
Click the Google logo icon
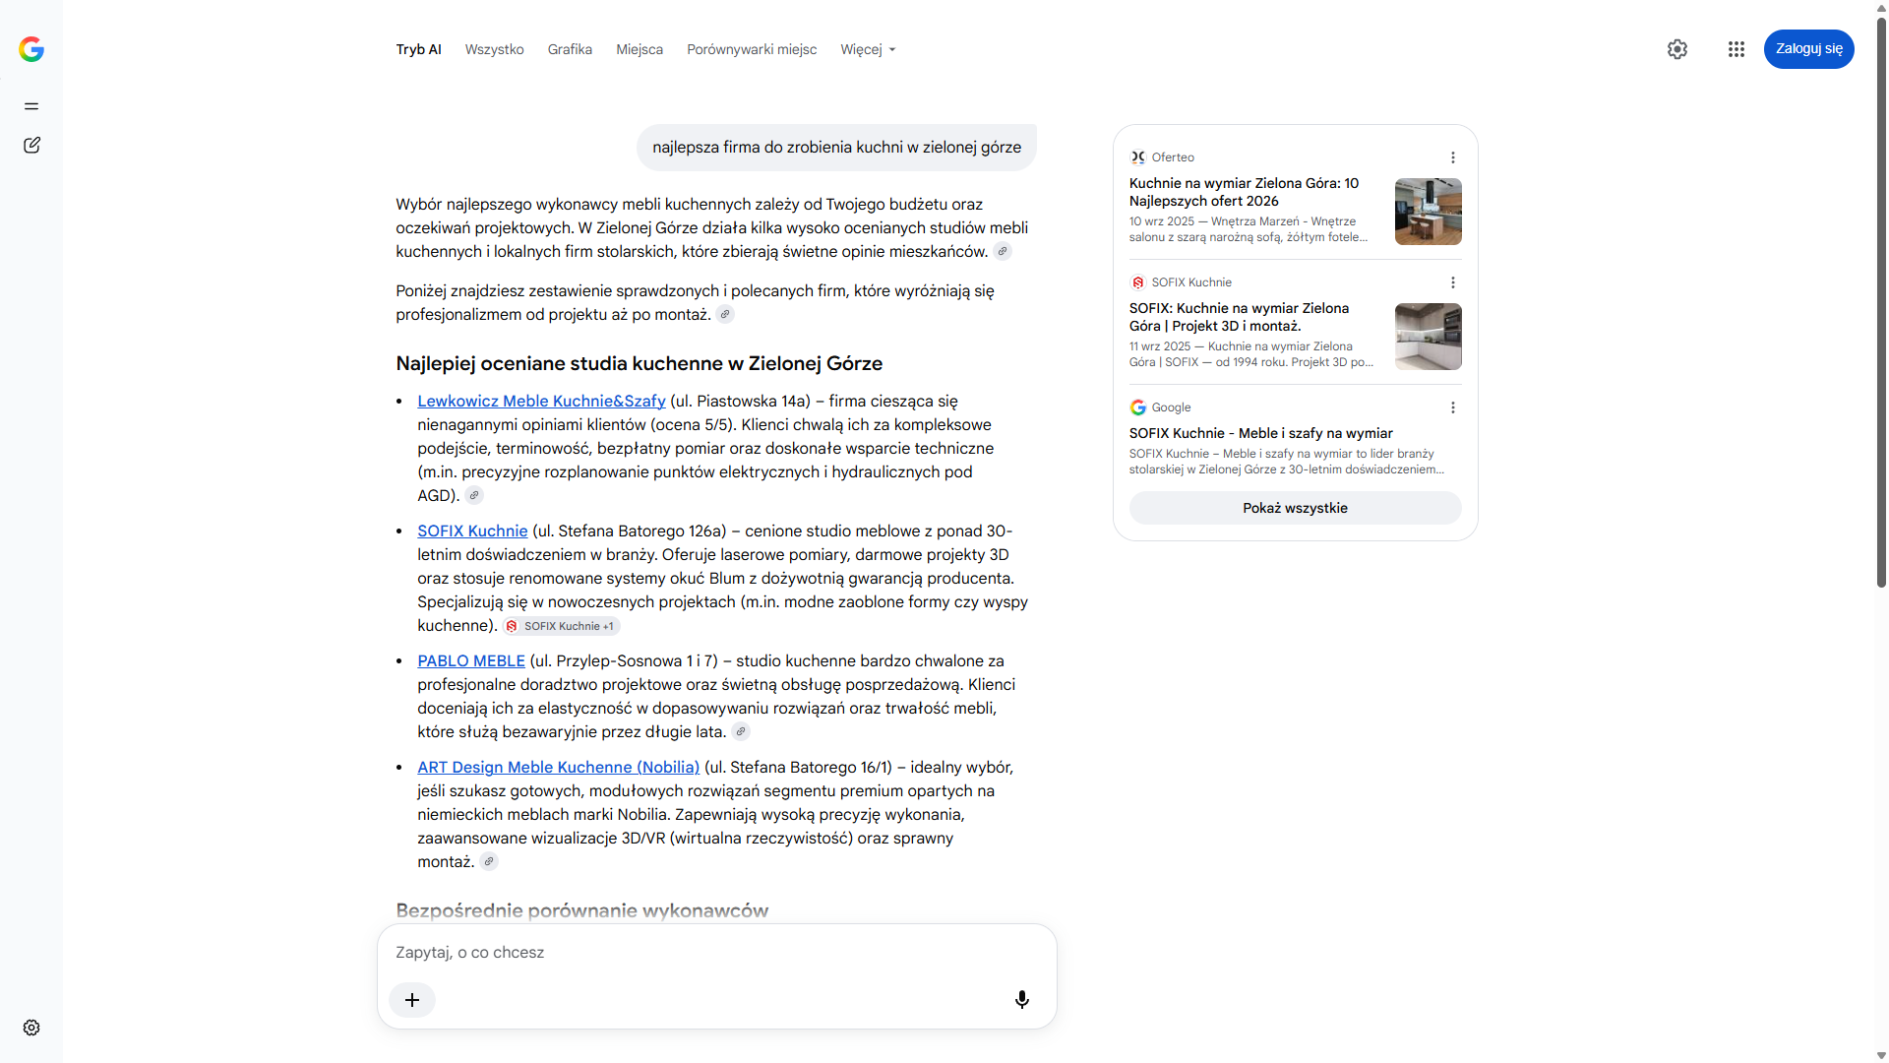(x=31, y=49)
